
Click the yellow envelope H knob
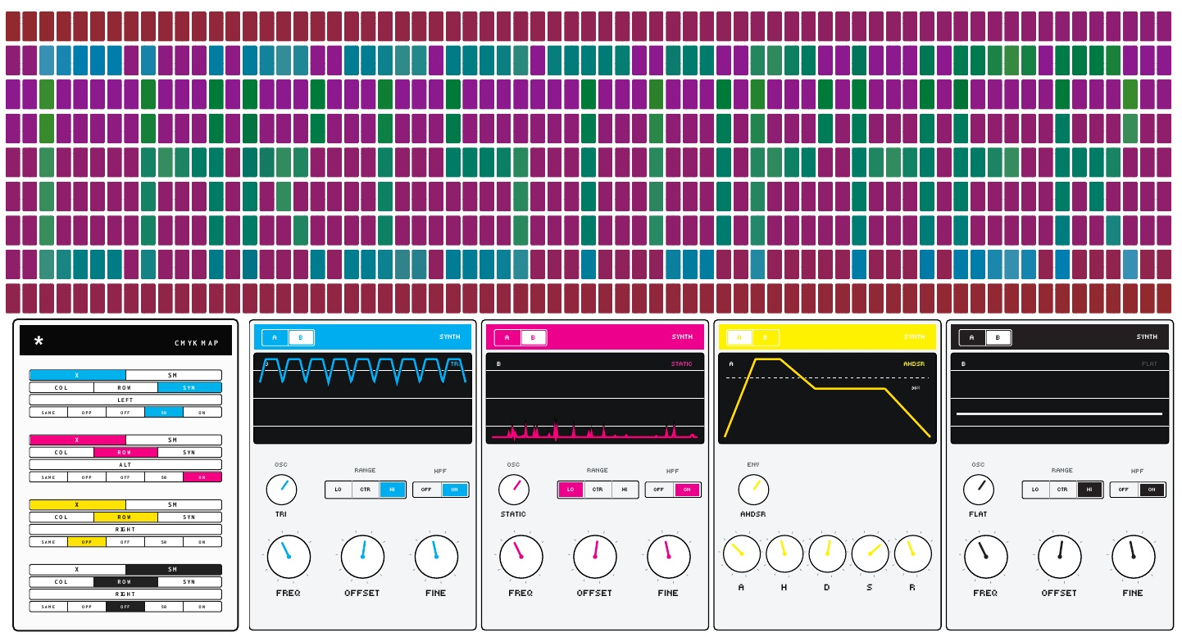[784, 554]
